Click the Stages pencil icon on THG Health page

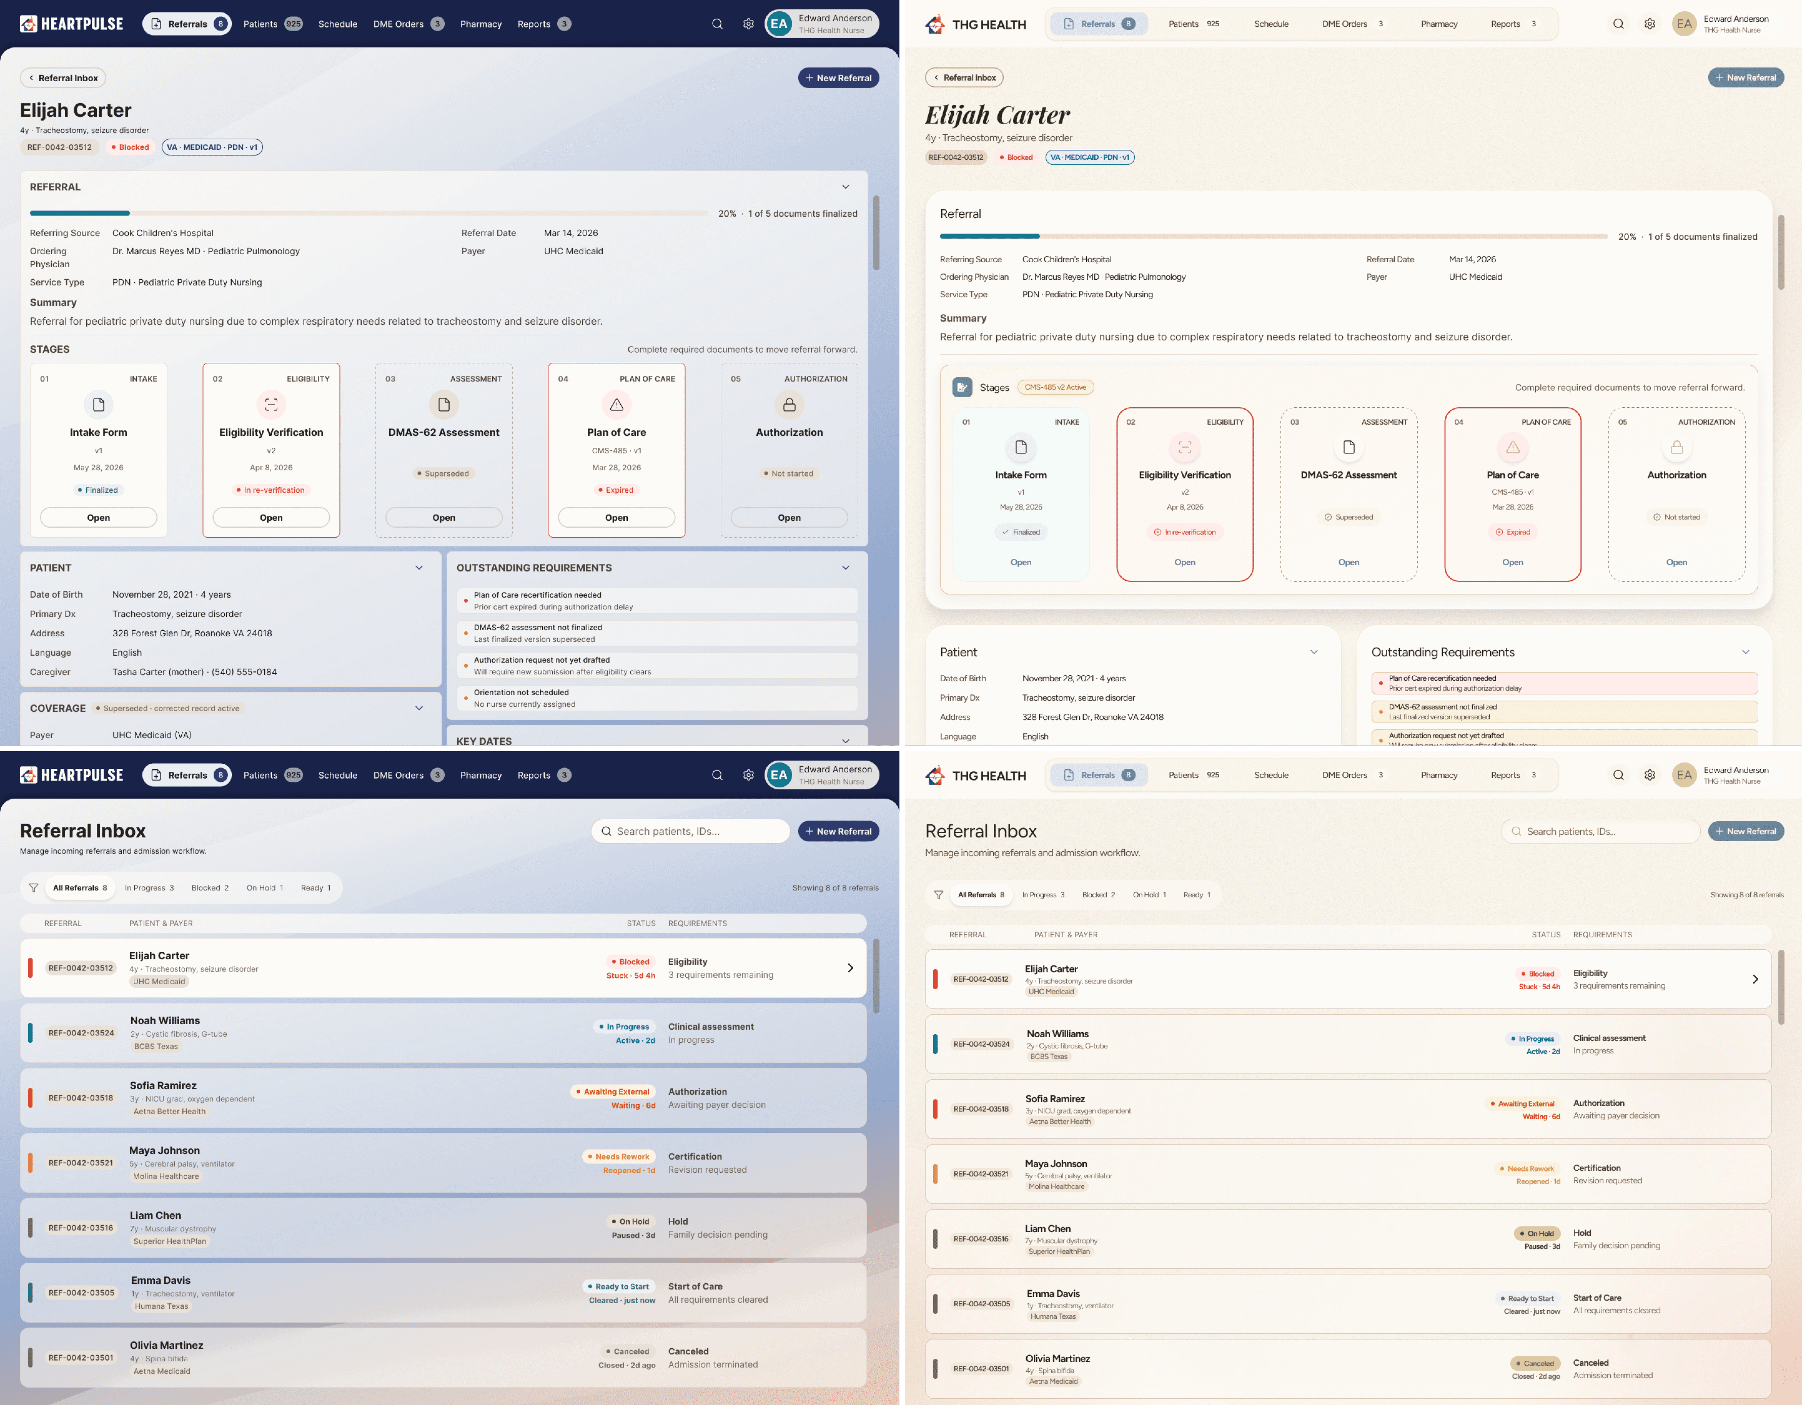pyautogui.click(x=962, y=387)
